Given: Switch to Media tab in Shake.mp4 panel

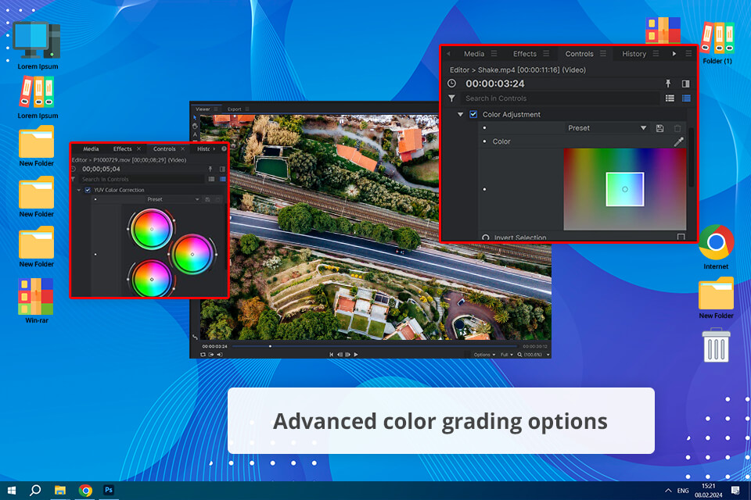Looking at the screenshot, I should (474, 54).
